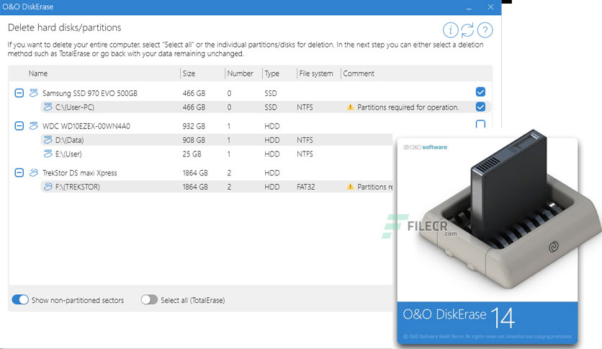Enable Select all (TotalErase) toggle
This screenshot has width=602, height=349.
[149, 300]
